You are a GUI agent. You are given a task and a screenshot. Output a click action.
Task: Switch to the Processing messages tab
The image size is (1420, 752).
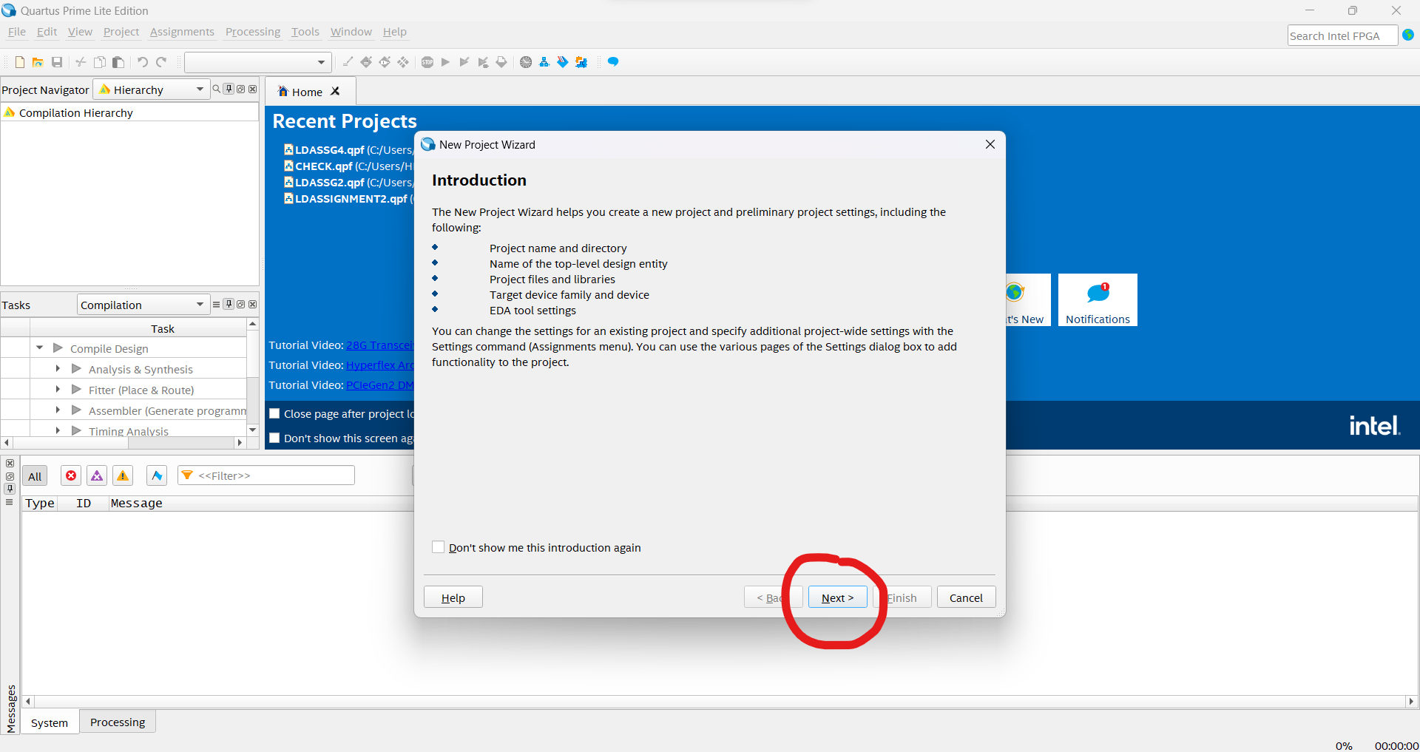pos(118,722)
